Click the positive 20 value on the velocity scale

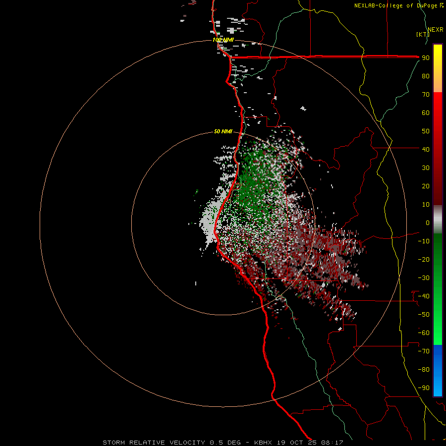(x=426, y=186)
